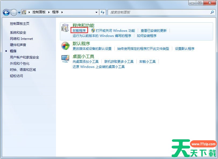Viewport: 218px width, 159px height.
Task: Open 打开或关闭 Windows 功能
Action: pyautogui.click(x=115, y=30)
